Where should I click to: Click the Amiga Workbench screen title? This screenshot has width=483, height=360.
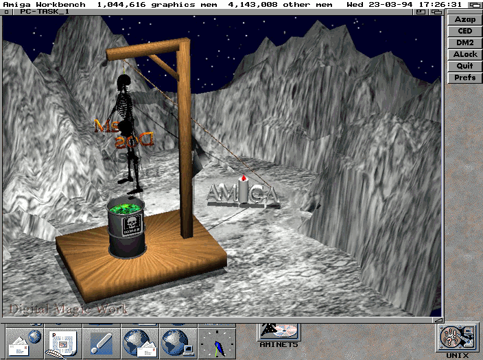pos(44,5)
